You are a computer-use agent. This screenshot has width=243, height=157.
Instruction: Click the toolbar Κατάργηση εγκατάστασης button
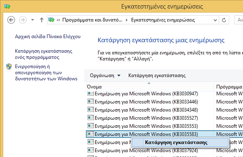pyautogui.click(x=157, y=75)
